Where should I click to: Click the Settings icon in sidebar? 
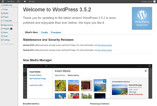[2, 40]
